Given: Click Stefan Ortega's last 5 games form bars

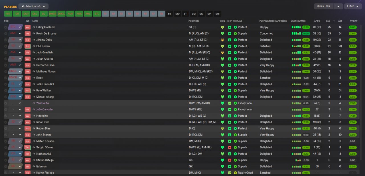Looking at the screenshot, I should click(x=298, y=160).
